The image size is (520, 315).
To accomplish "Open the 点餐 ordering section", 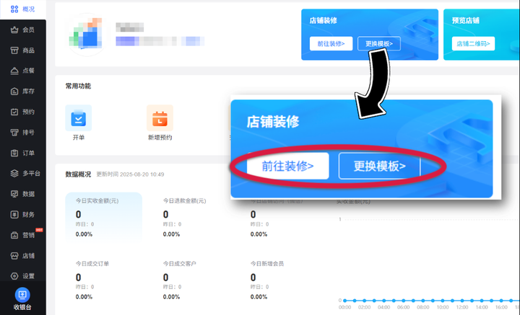I will (x=22, y=71).
